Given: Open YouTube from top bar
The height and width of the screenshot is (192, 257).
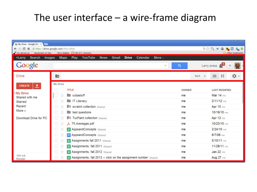Looking at the screenshot, I should [x=89, y=58].
